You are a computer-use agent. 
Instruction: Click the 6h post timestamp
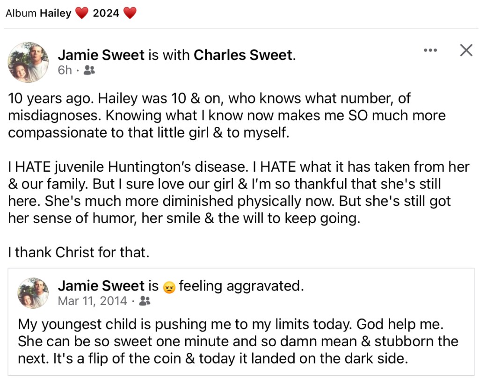point(65,71)
